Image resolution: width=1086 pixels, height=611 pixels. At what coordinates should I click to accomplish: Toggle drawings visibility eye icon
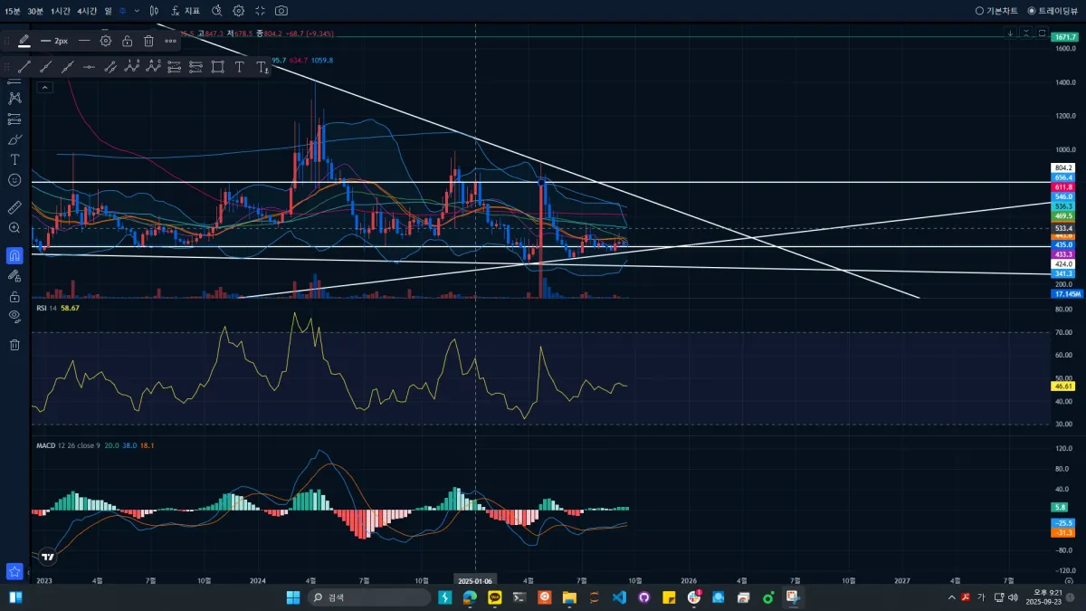pos(14,316)
